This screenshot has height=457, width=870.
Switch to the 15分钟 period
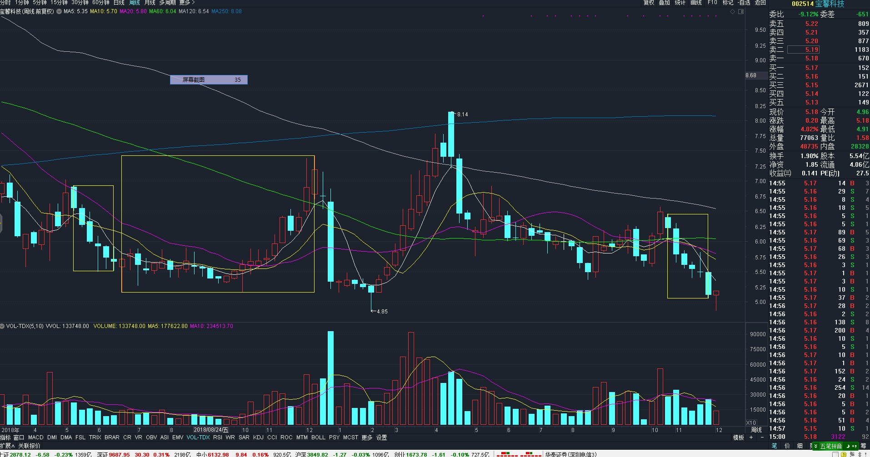pyautogui.click(x=59, y=3)
